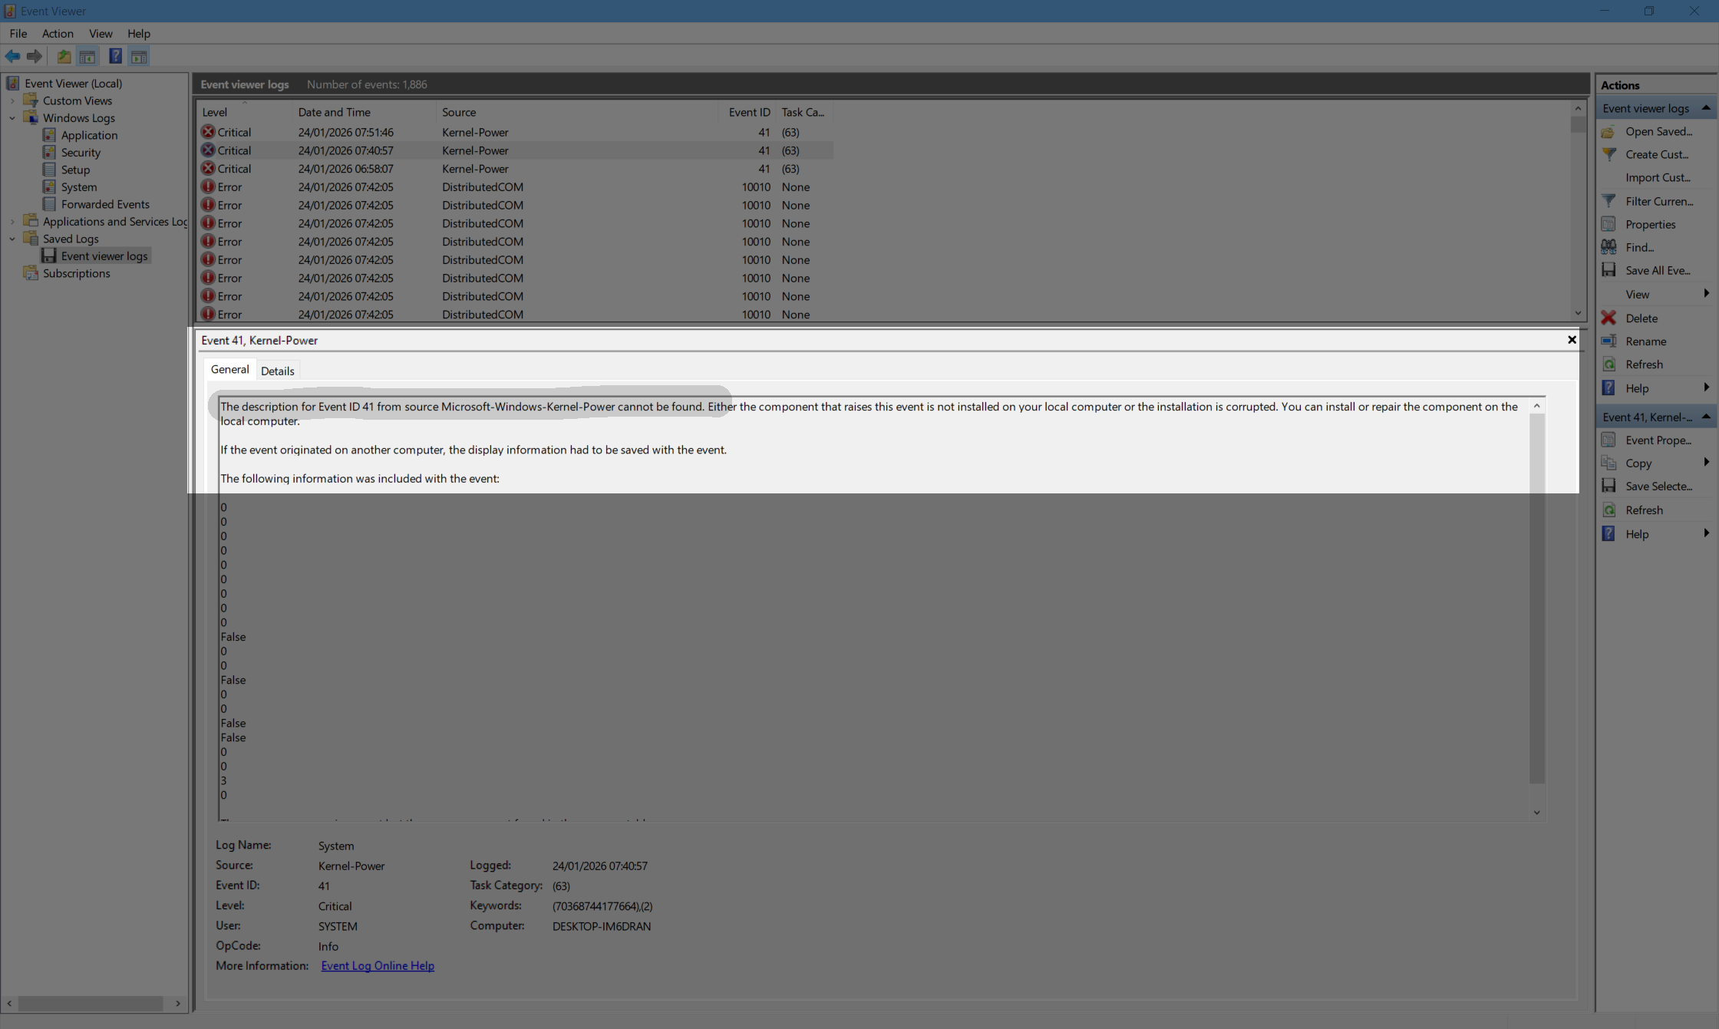The width and height of the screenshot is (1719, 1029).
Task: Collapse the Event viewer logs actions section
Action: coord(1706,108)
